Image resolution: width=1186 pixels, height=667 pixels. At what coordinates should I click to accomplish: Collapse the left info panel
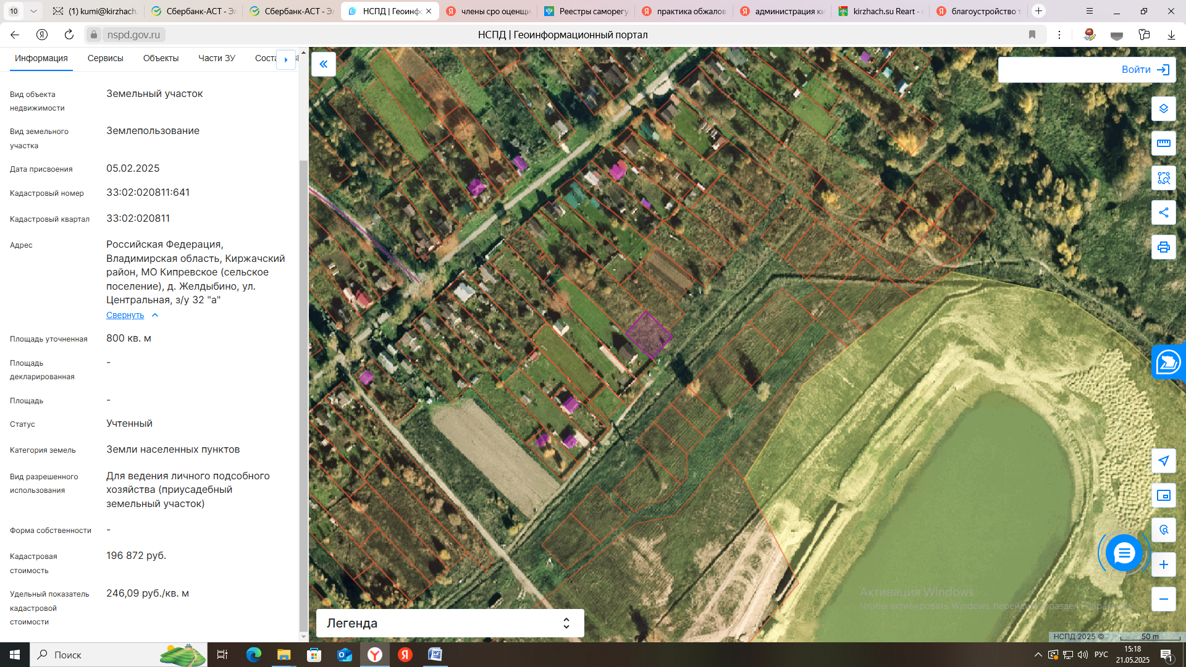(x=323, y=64)
